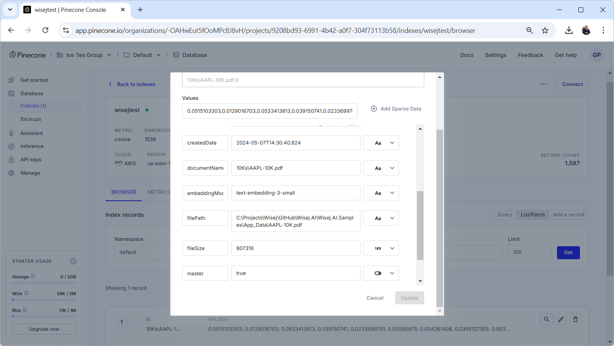
Task: Click the Assistant lightbulb icon
Action: [x=11, y=133]
